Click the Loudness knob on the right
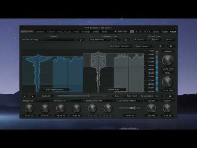This screenshot has width=197, height=148. 167,60
